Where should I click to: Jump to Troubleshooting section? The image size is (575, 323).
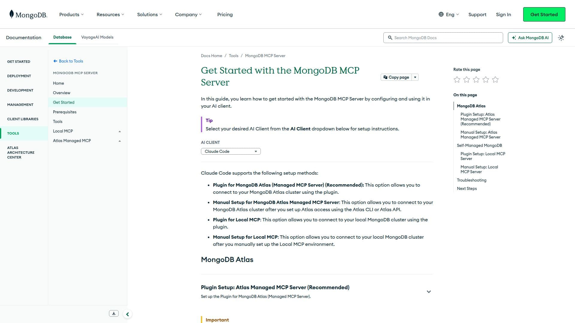[x=472, y=180]
